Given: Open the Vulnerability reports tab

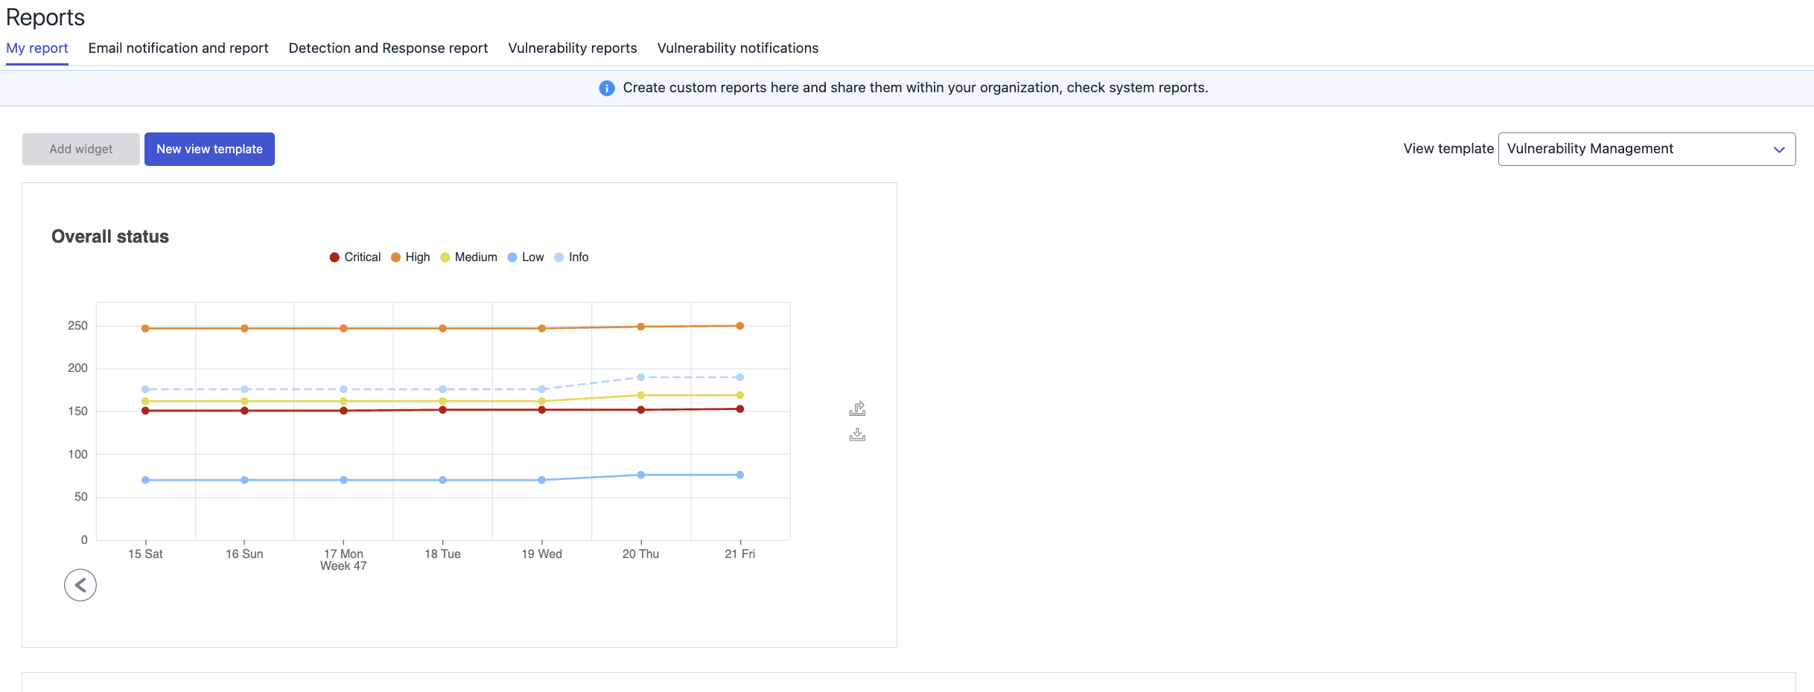Looking at the screenshot, I should [573, 48].
